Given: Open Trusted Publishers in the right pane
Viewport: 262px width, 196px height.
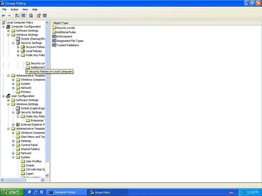Looking at the screenshot, I should tap(65, 45).
